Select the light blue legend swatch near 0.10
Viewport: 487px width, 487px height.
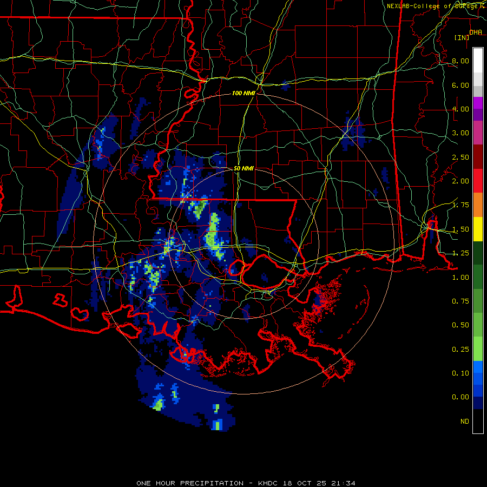point(478,367)
